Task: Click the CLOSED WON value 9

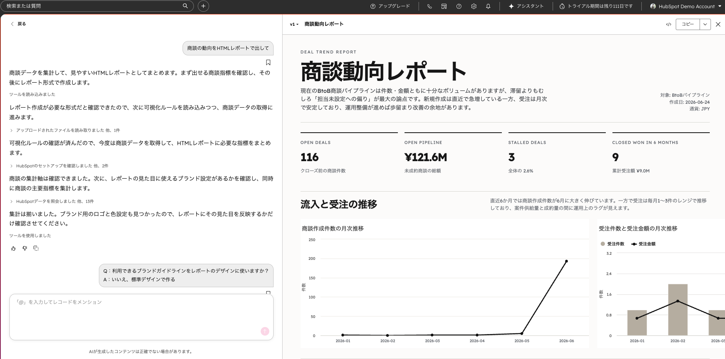Action: [616, 157]
